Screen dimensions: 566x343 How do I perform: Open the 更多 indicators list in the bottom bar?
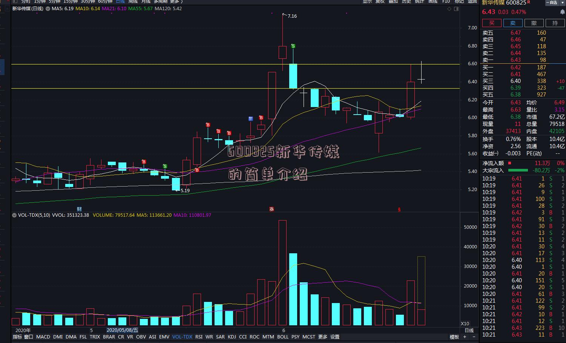click(x=323, y=337)
